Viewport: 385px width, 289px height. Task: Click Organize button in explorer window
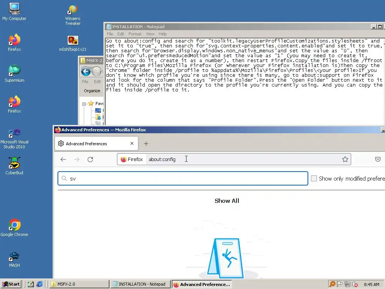(x=92, y=91)
